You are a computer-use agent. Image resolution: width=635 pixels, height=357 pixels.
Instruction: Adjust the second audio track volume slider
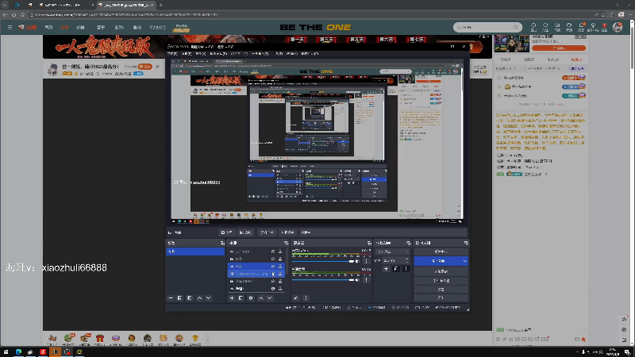pos(323,280)
